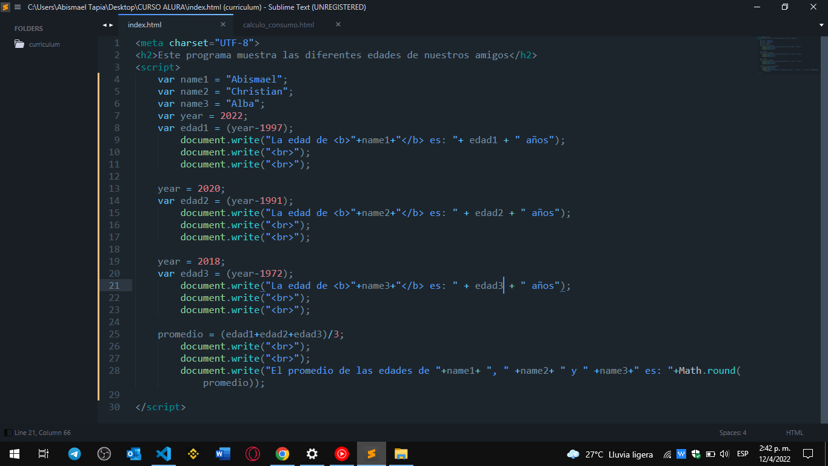The image size is (828, 466).
Task: Open OBS Studio from the taskbar
Action: pyautogui.click(x=104, y=454)
